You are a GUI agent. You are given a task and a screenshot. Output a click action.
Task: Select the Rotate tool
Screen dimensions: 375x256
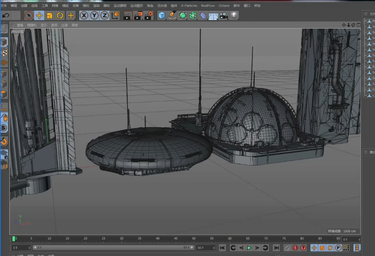click(60, 15)
